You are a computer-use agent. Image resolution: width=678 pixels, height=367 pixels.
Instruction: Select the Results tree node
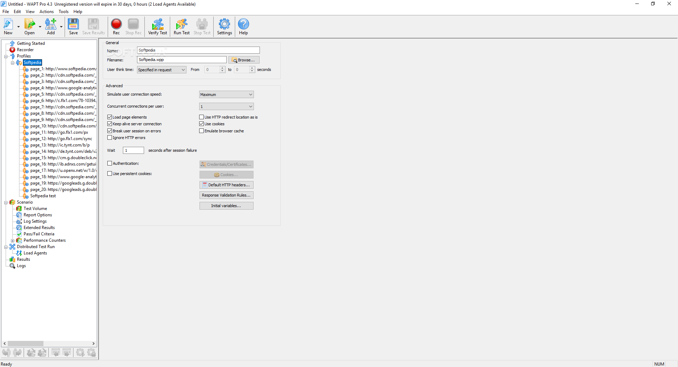click(x=23, y=259)
